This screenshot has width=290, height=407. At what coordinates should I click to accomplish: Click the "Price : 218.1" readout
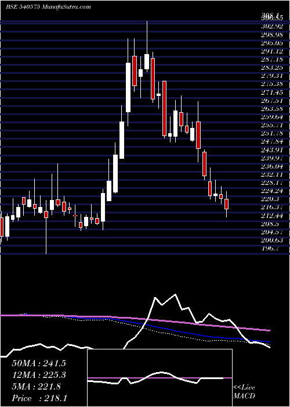tap(40, 398)
